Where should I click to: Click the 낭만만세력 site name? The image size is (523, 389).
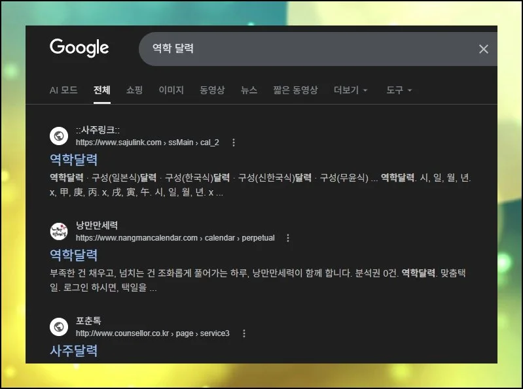(x=97, y=226)
